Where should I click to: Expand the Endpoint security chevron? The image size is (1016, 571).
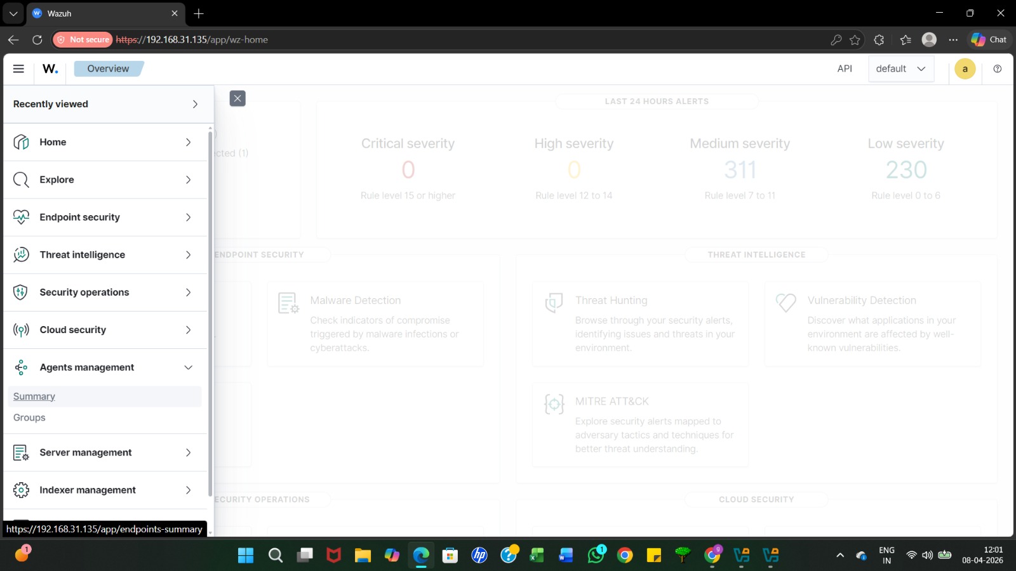(x=188, y=217)
